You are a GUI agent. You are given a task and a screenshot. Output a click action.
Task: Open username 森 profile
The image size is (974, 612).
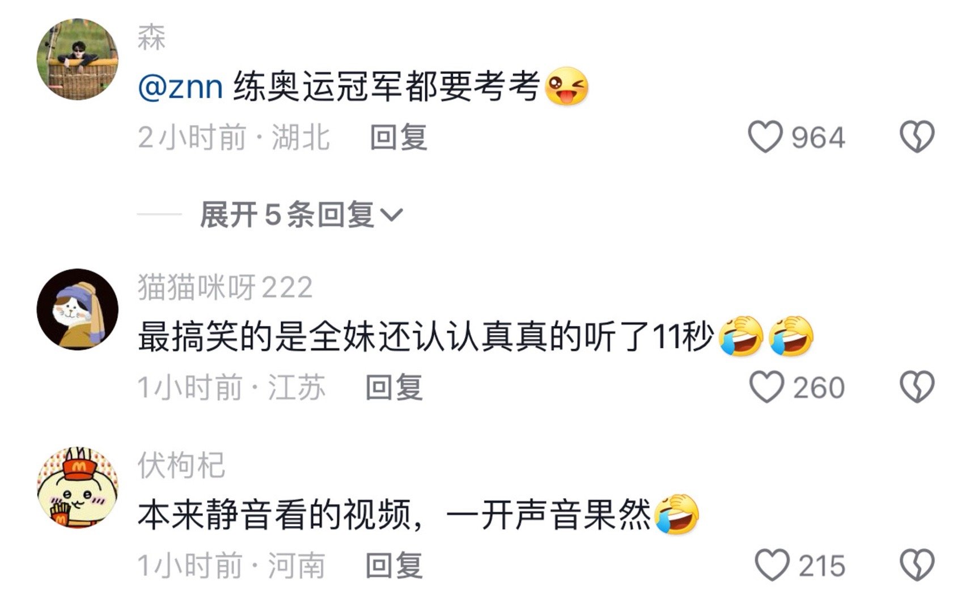(151, 37)
